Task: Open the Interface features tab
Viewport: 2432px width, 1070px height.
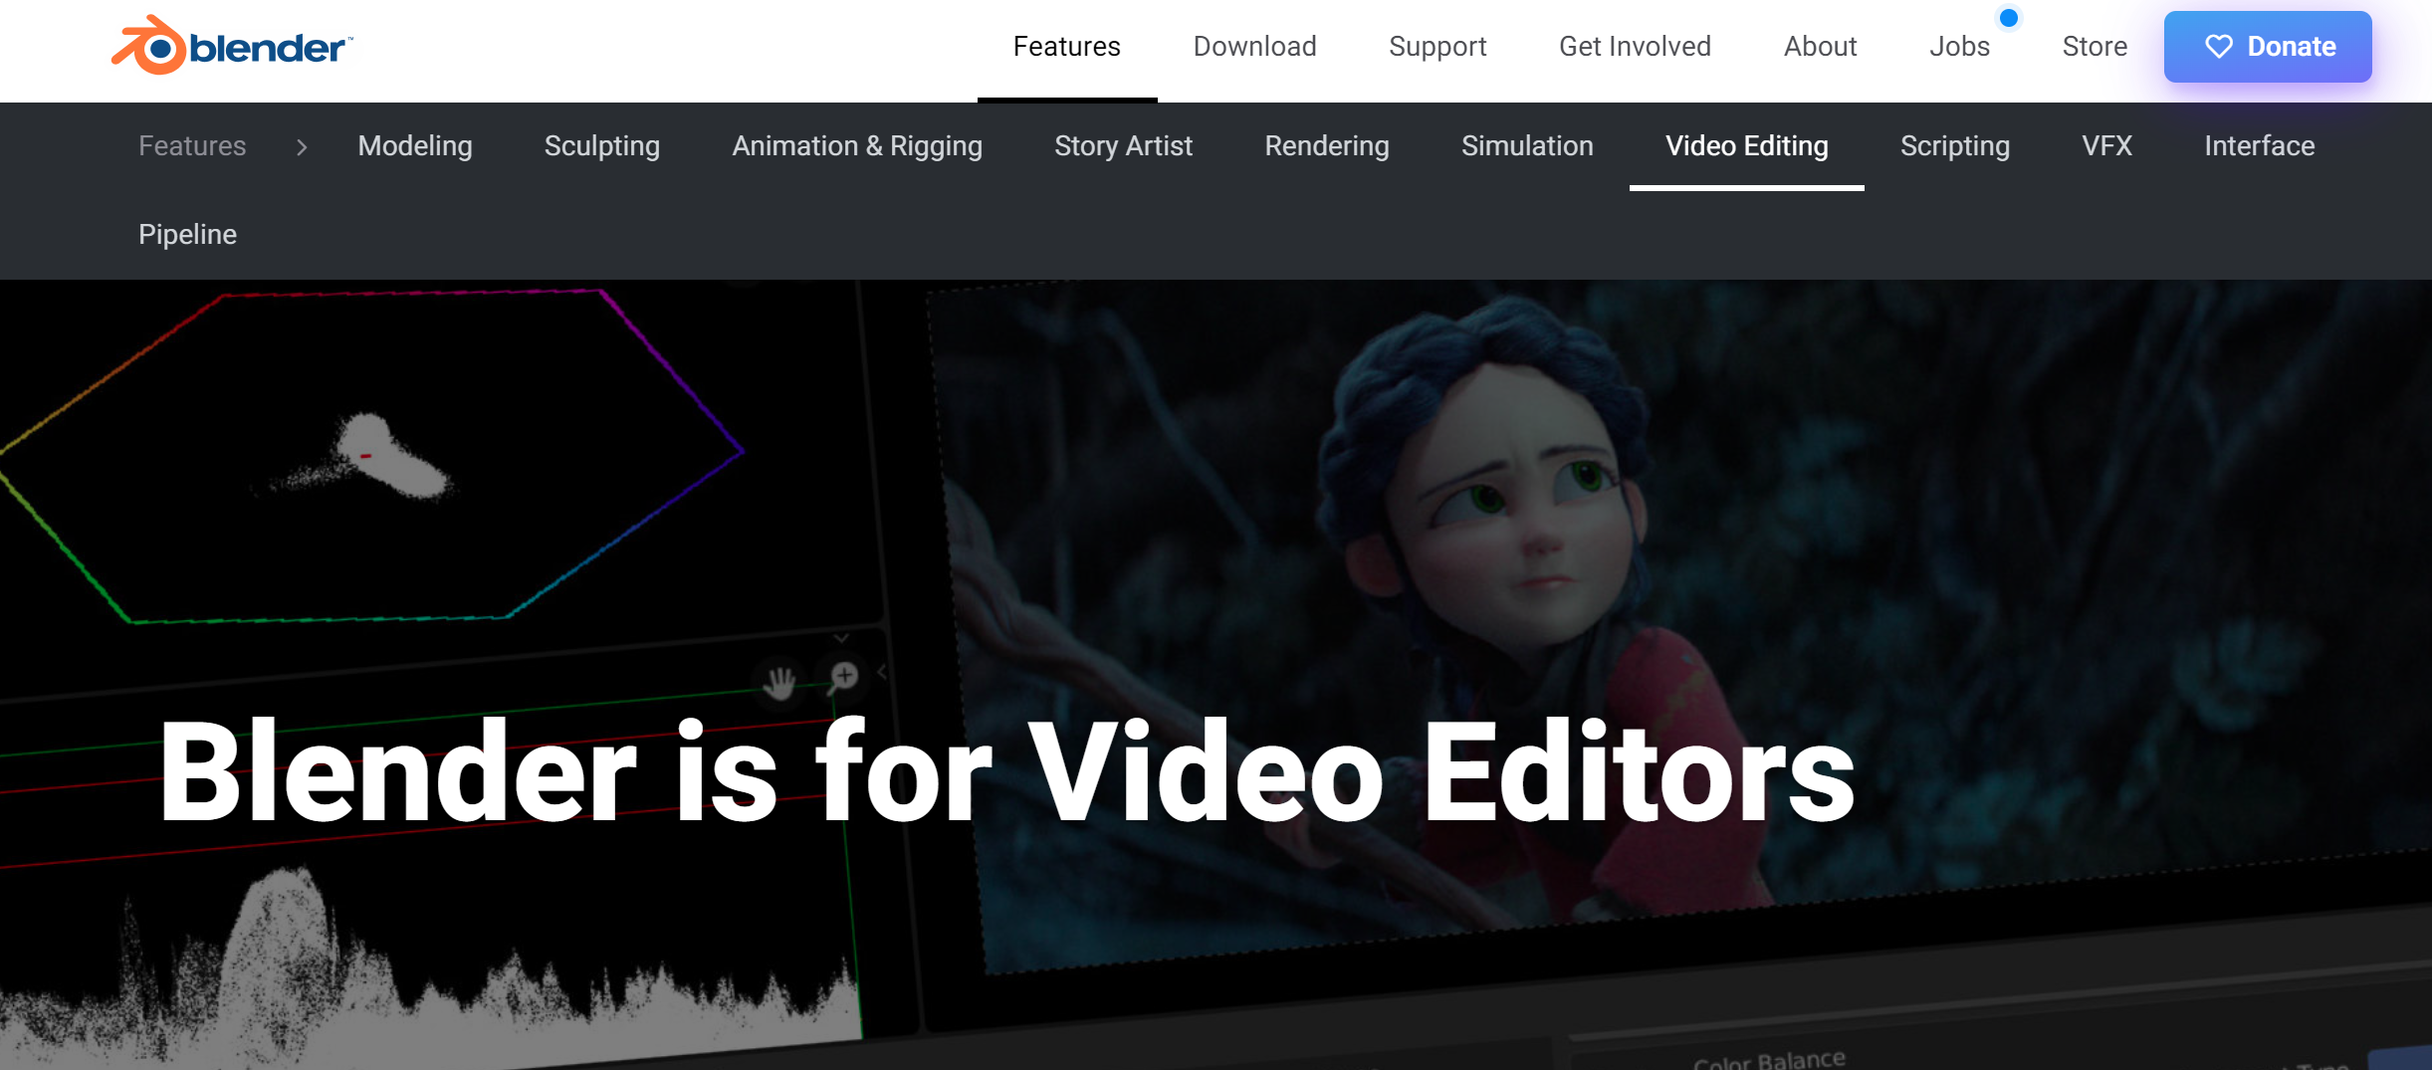Action: 2259,146
